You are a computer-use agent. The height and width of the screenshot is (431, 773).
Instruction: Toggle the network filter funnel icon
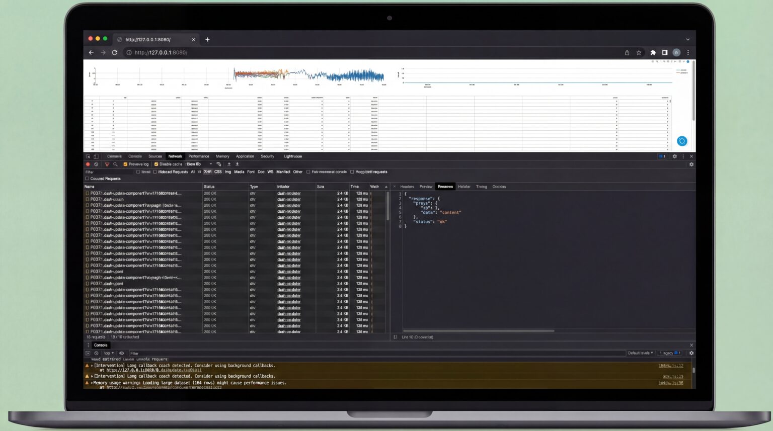coord(107,164)
